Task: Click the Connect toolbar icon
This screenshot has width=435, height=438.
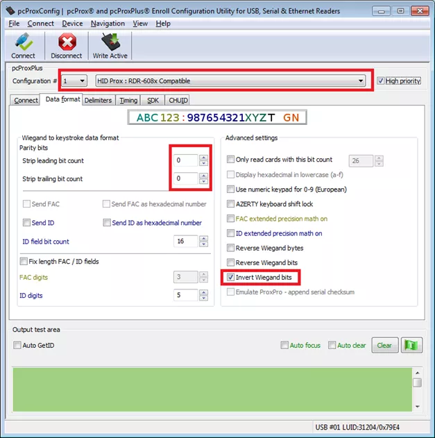Action: [x=23, y=46]
